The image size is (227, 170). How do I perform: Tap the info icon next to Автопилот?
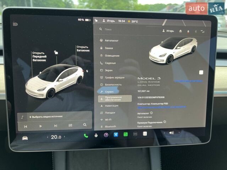pyautogui.click(x=151, y=113)
